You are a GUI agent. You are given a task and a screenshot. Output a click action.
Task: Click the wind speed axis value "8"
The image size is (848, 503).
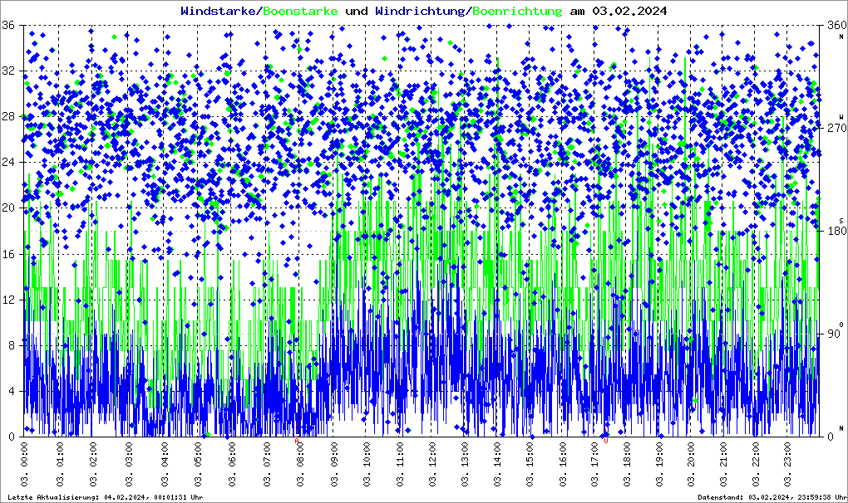tap(12, 346)
